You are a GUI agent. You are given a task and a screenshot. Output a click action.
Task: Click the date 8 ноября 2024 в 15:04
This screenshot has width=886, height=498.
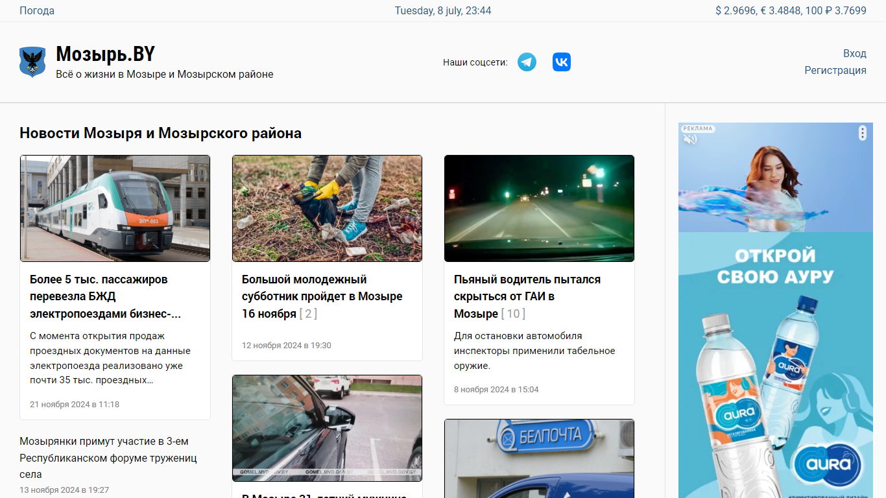(x=496, y=389)
